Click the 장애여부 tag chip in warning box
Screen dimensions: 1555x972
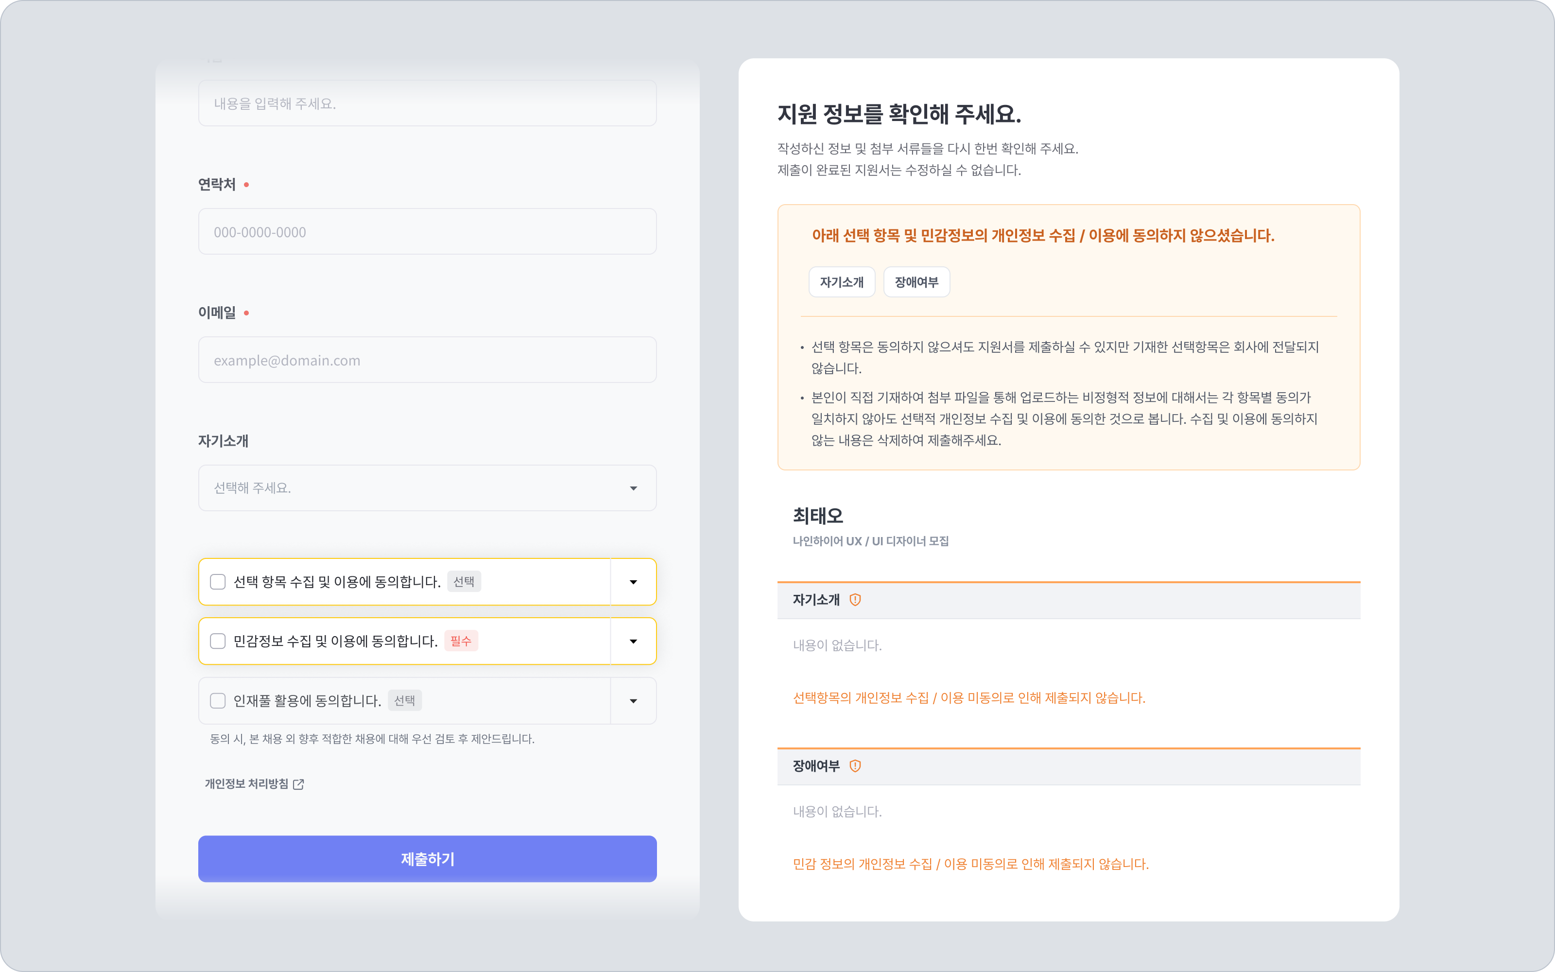(x=916, y=282)
